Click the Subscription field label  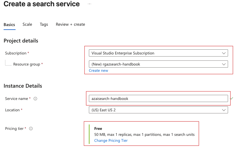(x=16, y=53)
